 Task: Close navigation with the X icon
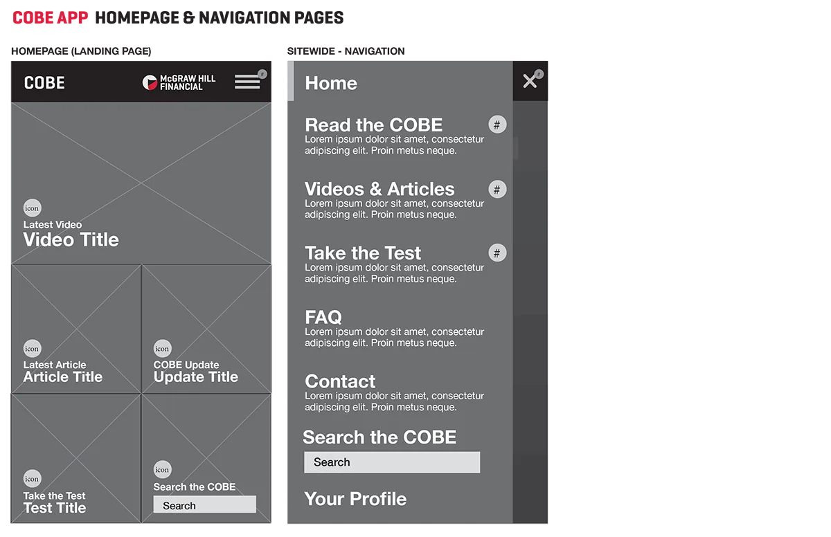530,81
